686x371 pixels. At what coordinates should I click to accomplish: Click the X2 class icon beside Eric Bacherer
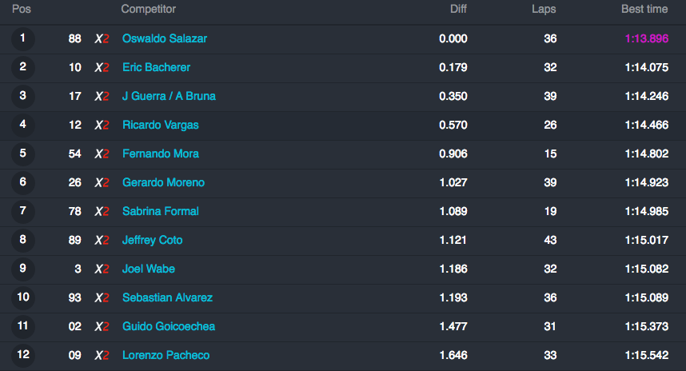[102, 68]
